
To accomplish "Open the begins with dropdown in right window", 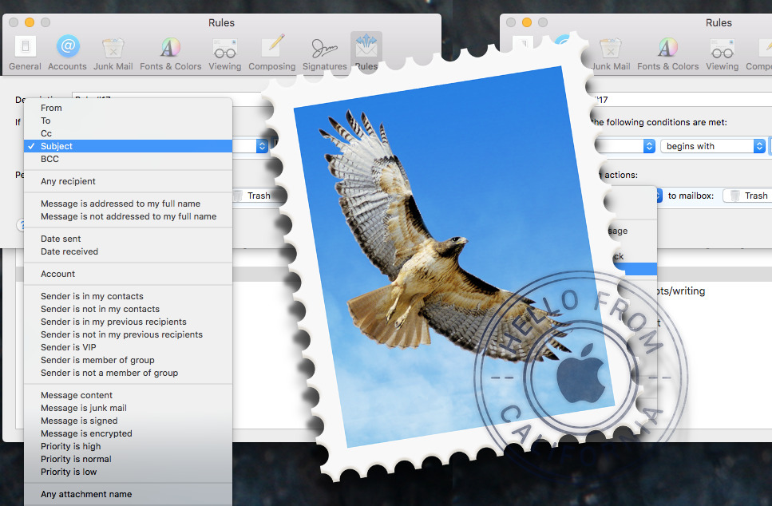I will pos(712,146).
